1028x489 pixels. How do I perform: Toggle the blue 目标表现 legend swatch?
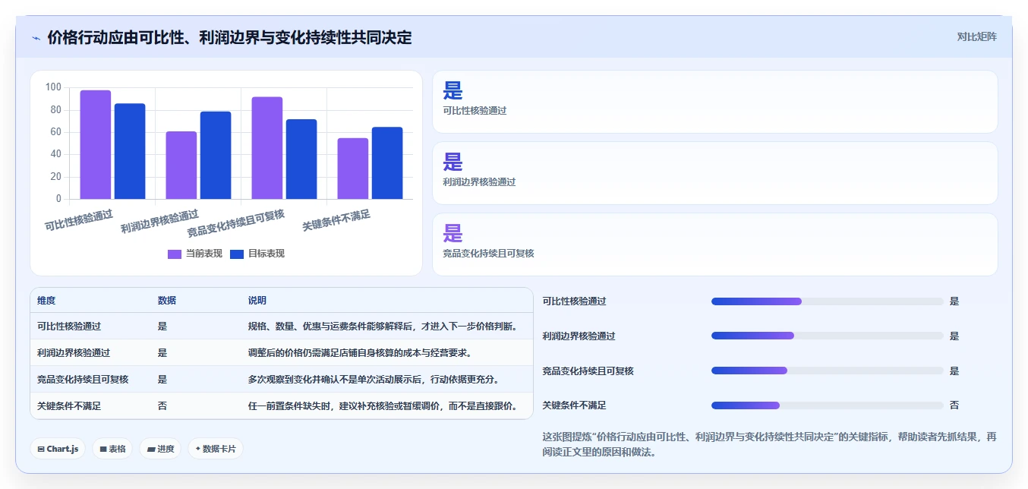pyautogui.click(x=237, y=254)
